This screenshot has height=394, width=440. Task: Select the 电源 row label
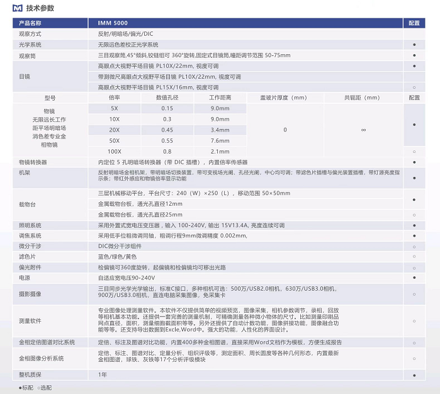pos(25,278)
